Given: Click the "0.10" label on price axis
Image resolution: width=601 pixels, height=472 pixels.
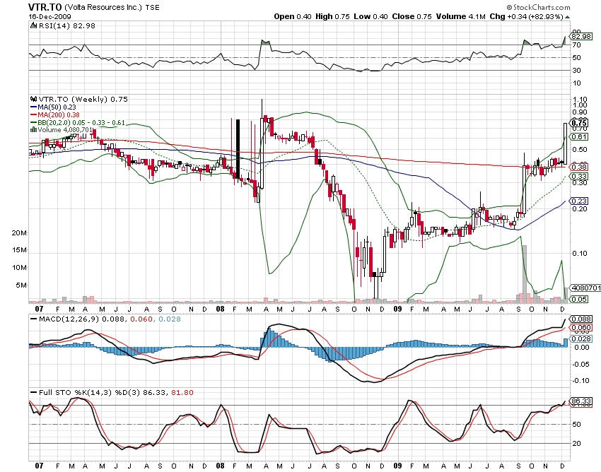Looking at the screenshot, I should pyautogui.click(x=580, y=253).
